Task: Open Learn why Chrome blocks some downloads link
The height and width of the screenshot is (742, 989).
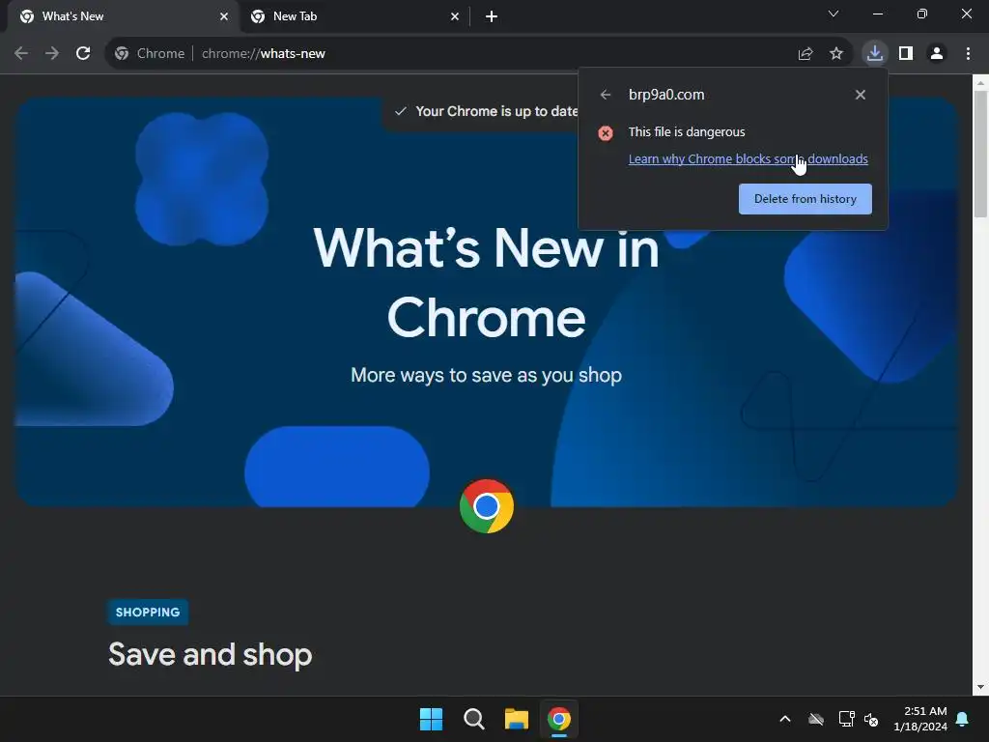Action: (749, 159)
